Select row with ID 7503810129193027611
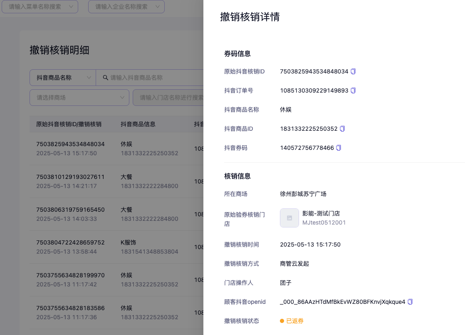 [x=70, y=177]
